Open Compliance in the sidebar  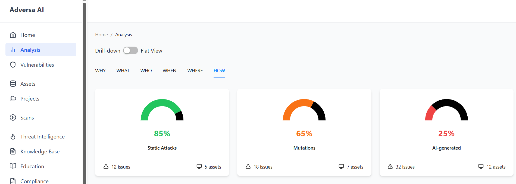point(34,181)
